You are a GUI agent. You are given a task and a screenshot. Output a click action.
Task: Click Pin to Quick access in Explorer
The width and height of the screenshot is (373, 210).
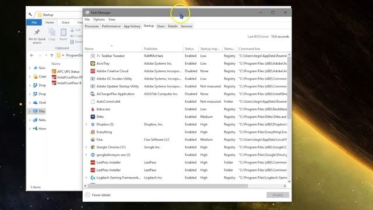[37, 36]
